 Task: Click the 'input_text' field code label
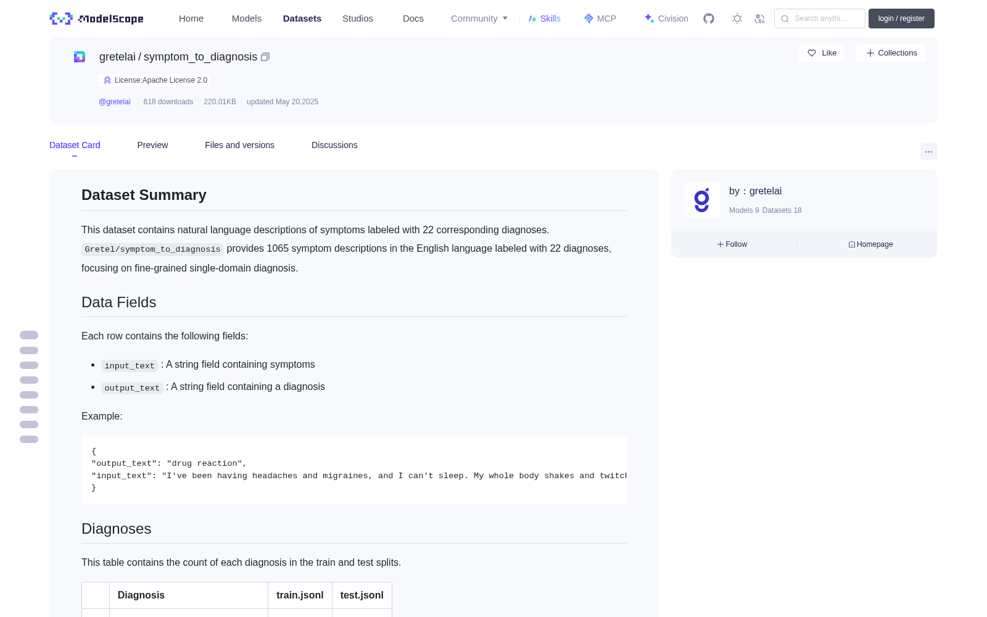130,365
